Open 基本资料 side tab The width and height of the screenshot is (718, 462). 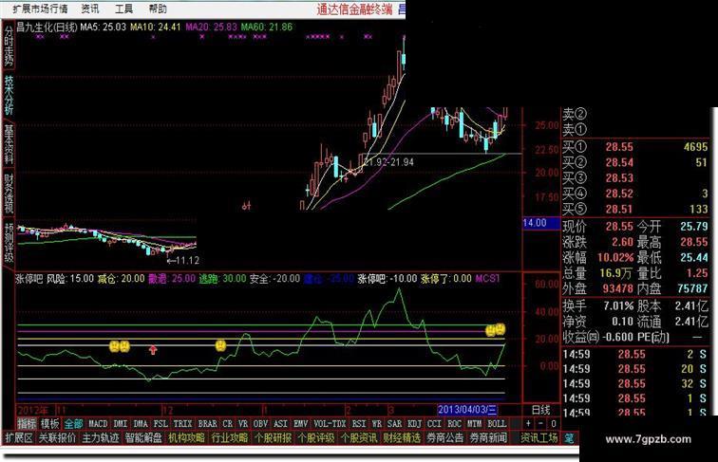(x=9, y=144)
